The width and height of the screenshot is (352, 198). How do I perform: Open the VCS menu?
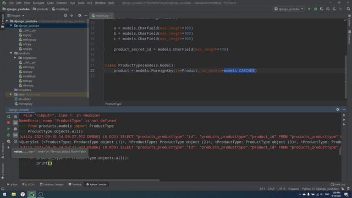[90, 3]
